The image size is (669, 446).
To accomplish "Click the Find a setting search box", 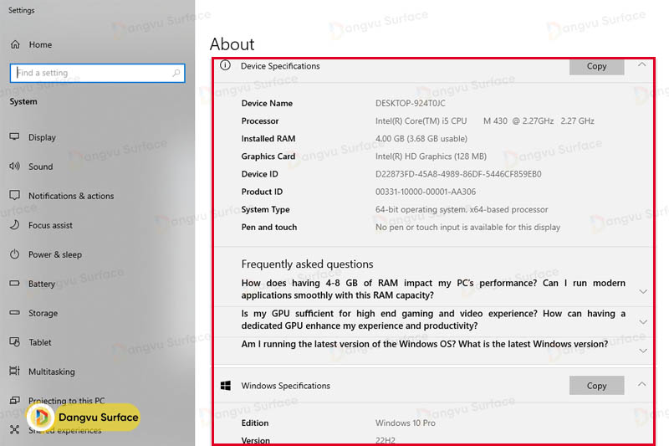I will (x=92, y=73).
